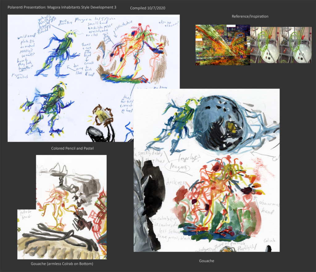Click the brown and yellow object in pencil sketch
The image size is (316, 272).
[x=102, y=116]
